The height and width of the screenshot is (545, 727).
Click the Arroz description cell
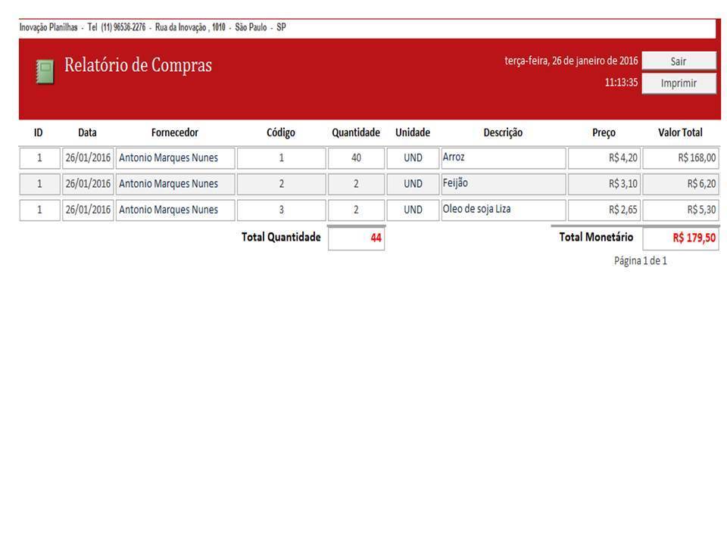504,158
